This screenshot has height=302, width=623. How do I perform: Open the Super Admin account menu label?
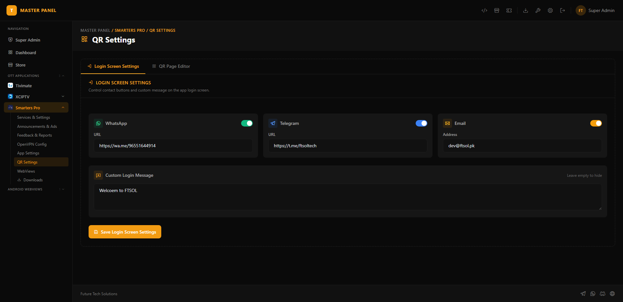[x=601, y=10]
